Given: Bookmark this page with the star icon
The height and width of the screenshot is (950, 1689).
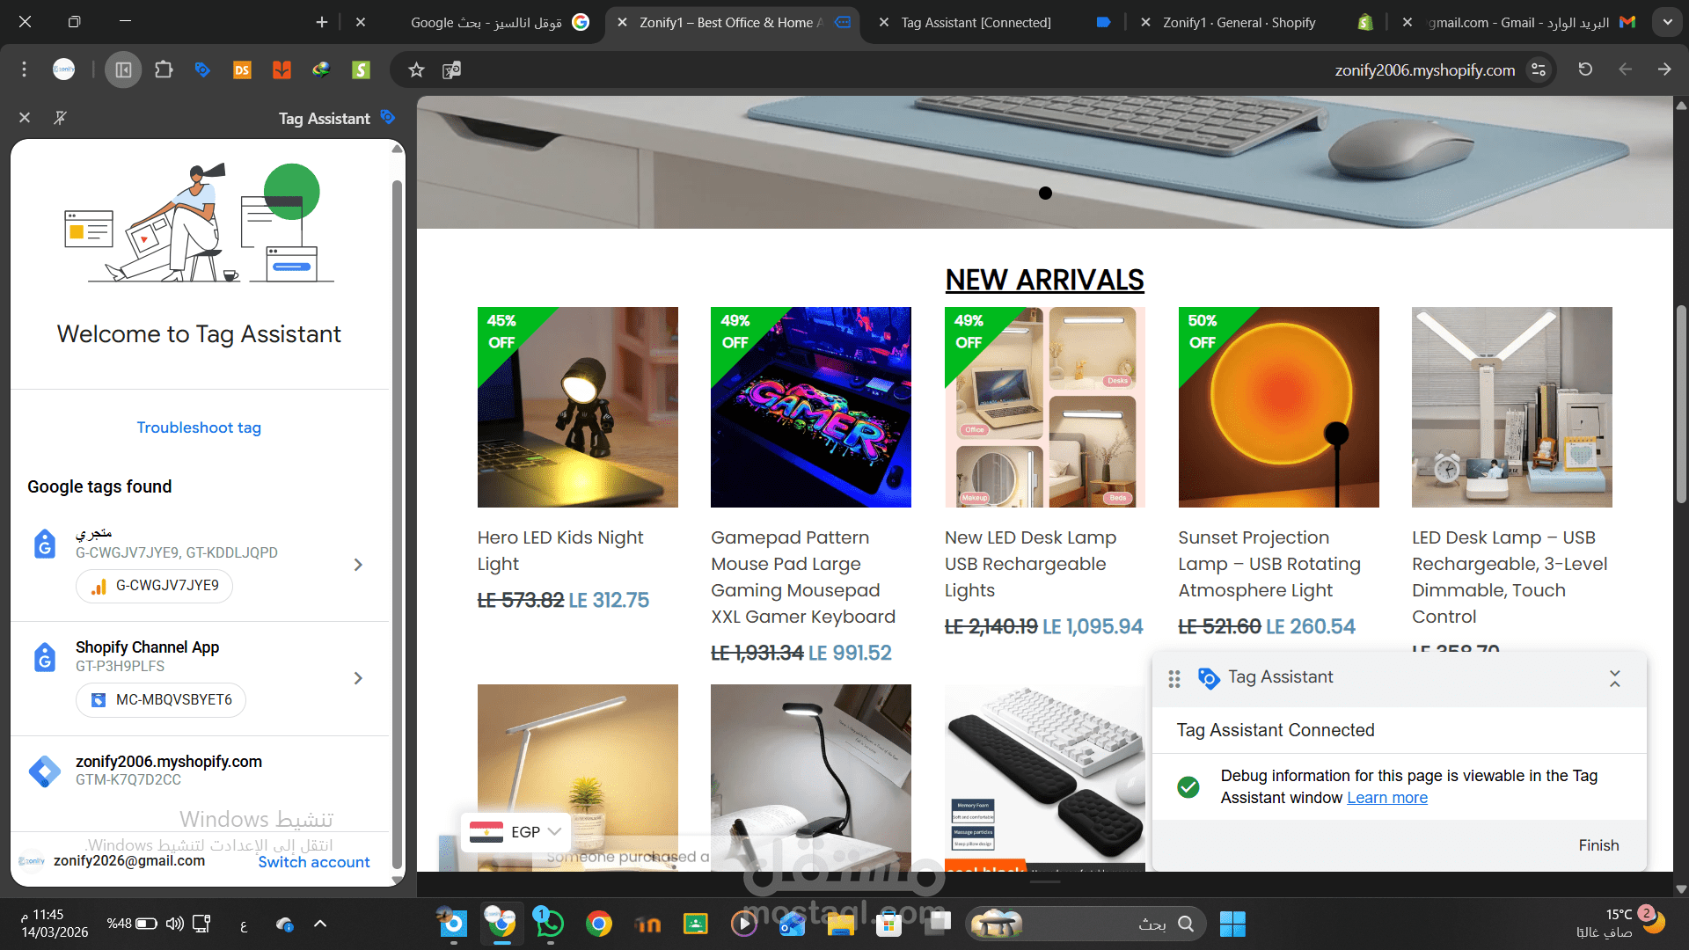Looking at the screenshot, I should pyautogui.click(x=416, y=69).
